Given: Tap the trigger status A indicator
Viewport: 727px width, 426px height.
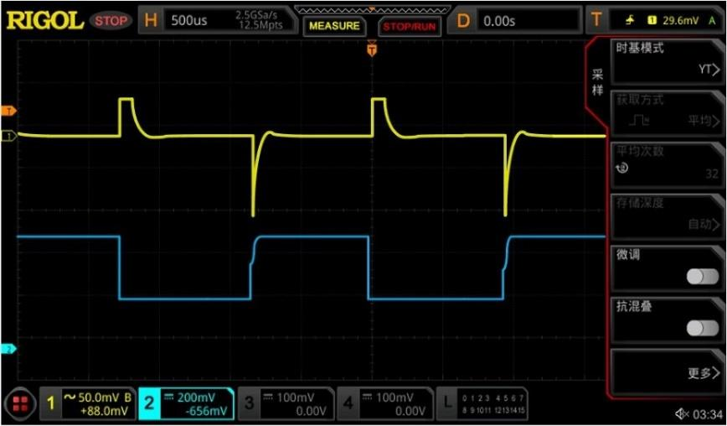Looking at the screenshot, I should [712, 20].
